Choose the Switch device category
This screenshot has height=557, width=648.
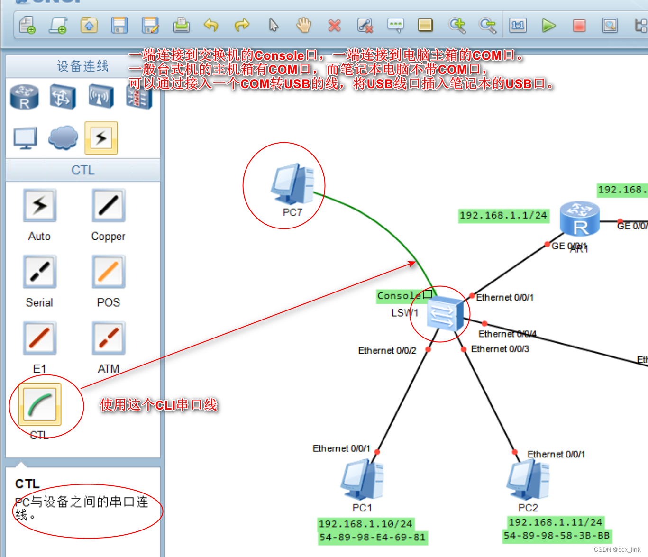(x=63, y=97)
